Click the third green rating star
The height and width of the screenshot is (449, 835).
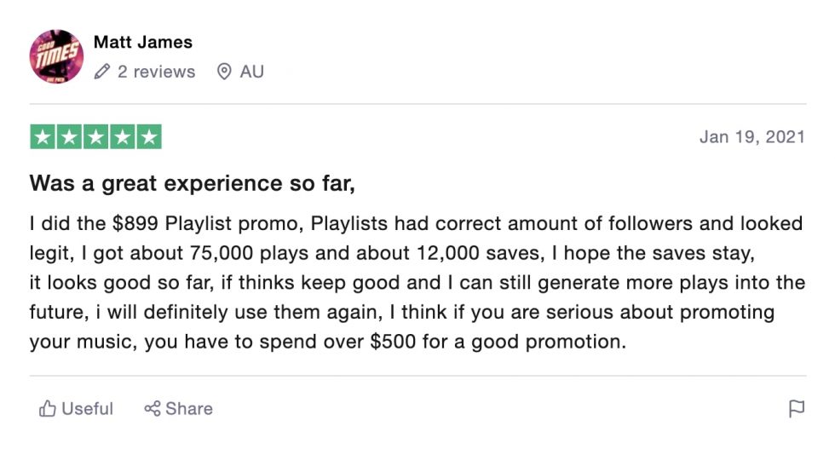tap(95, 137)
